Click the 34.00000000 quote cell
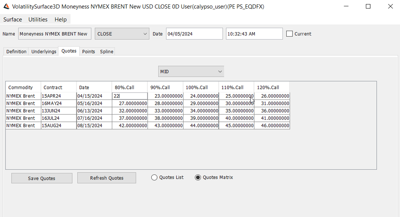Viewport: 400px width, 217px height. click(201, 111)
